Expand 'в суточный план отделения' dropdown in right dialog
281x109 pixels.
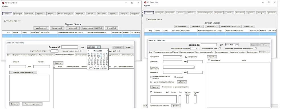coord(194,48)
